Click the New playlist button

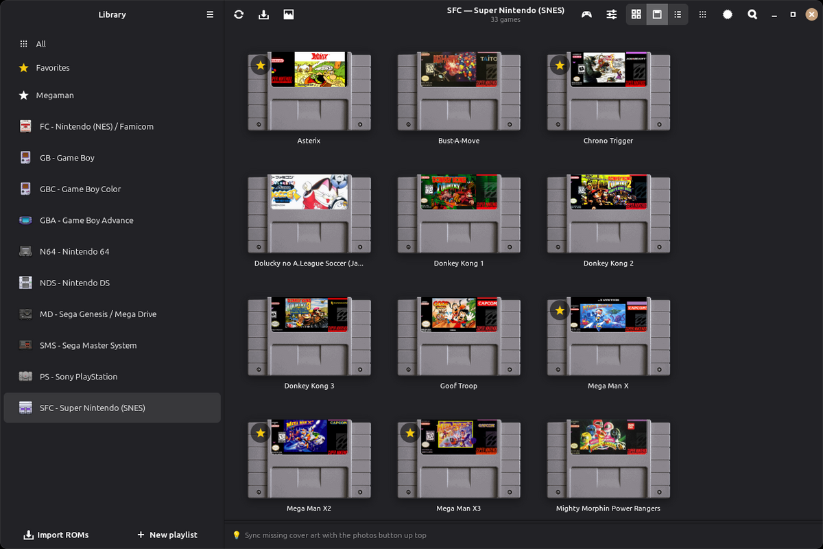pos(167,535)
